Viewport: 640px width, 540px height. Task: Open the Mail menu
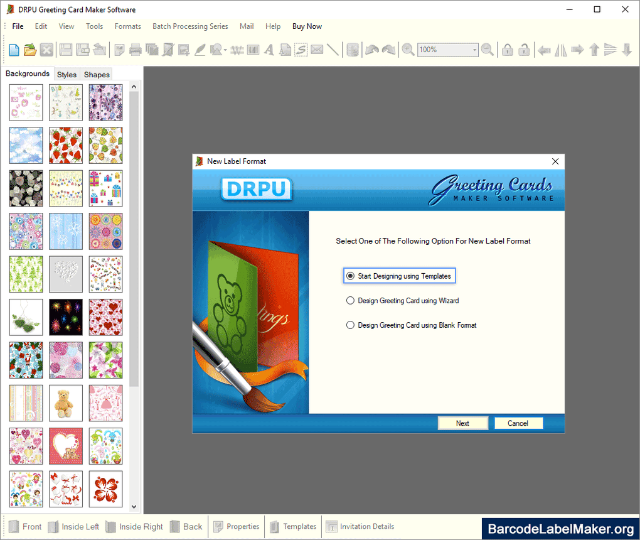pos(247,26)
